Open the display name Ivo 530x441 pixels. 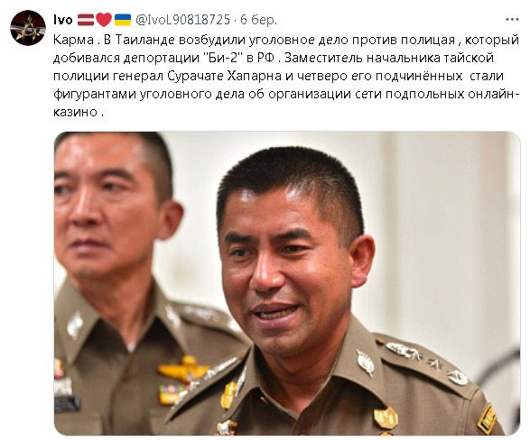pyautogui.click(x=63, y=20)
